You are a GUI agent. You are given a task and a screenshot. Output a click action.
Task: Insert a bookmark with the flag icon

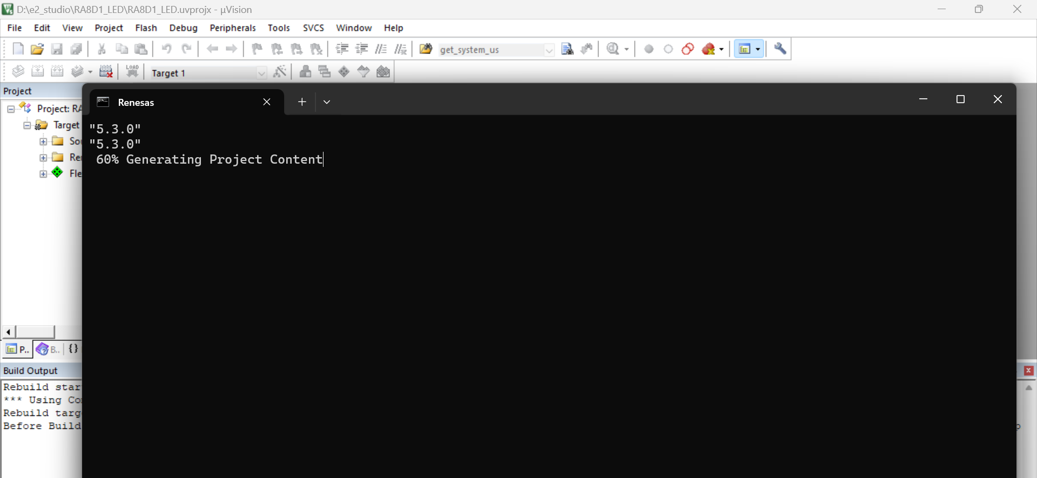(257, 49)
